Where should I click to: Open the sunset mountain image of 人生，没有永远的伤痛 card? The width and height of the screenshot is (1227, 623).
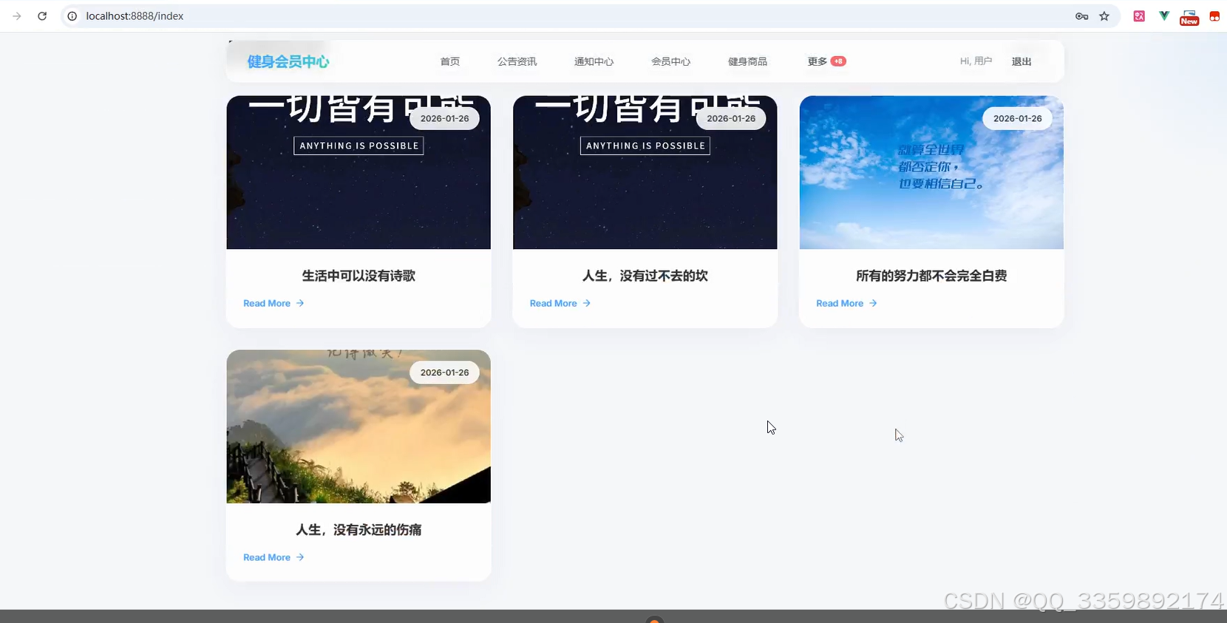pos(358,426)
